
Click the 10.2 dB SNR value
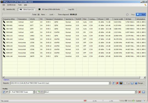coord(108,29)
